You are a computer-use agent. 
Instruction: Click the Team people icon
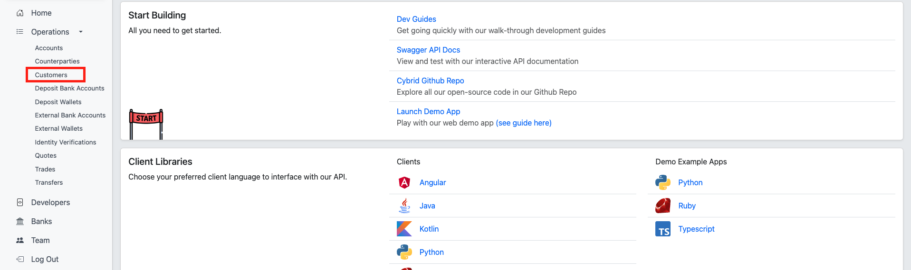pos(20,240)
